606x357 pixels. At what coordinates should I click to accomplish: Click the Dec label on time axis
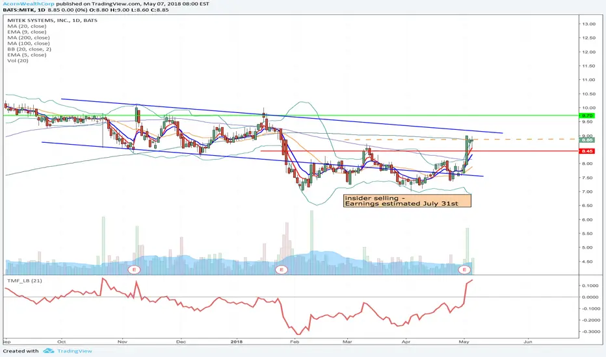click(181, 341)
